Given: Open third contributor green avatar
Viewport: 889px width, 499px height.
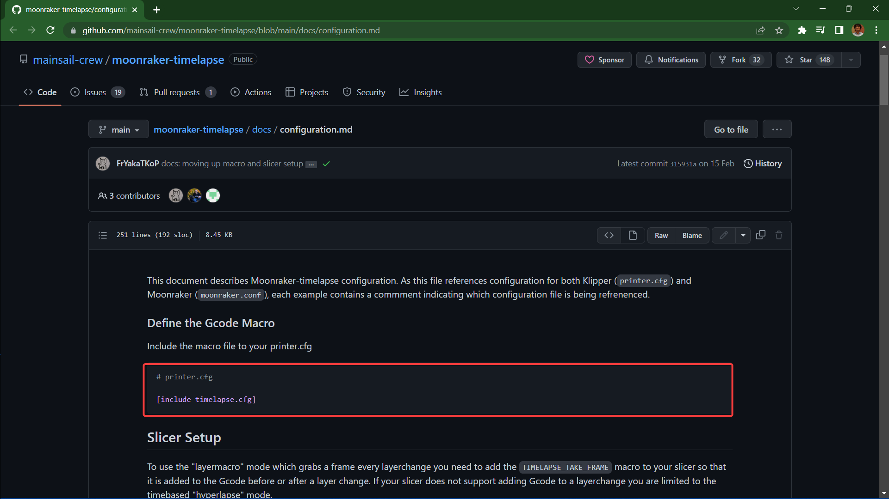Looking at the screenshot, I should pos(213,195).
